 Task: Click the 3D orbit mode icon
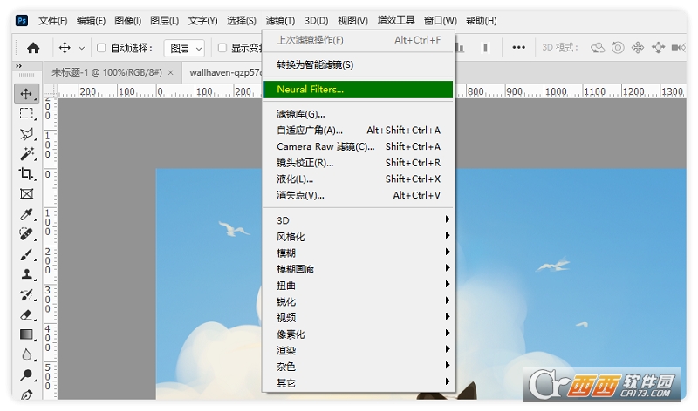[x=598, y=48]
